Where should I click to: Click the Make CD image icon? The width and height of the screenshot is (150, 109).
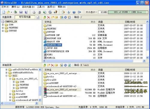(34, 12)
